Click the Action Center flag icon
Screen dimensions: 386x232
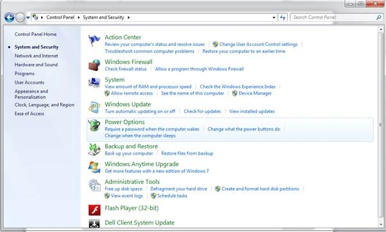[x=94, y=40]
